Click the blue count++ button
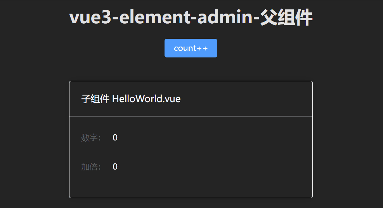Image resolution: width=383 pixels, height=208 pixels. pos(191,48)
